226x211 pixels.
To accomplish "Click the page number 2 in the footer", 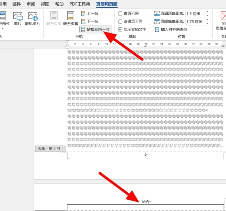I will click(x=145, y=154).
